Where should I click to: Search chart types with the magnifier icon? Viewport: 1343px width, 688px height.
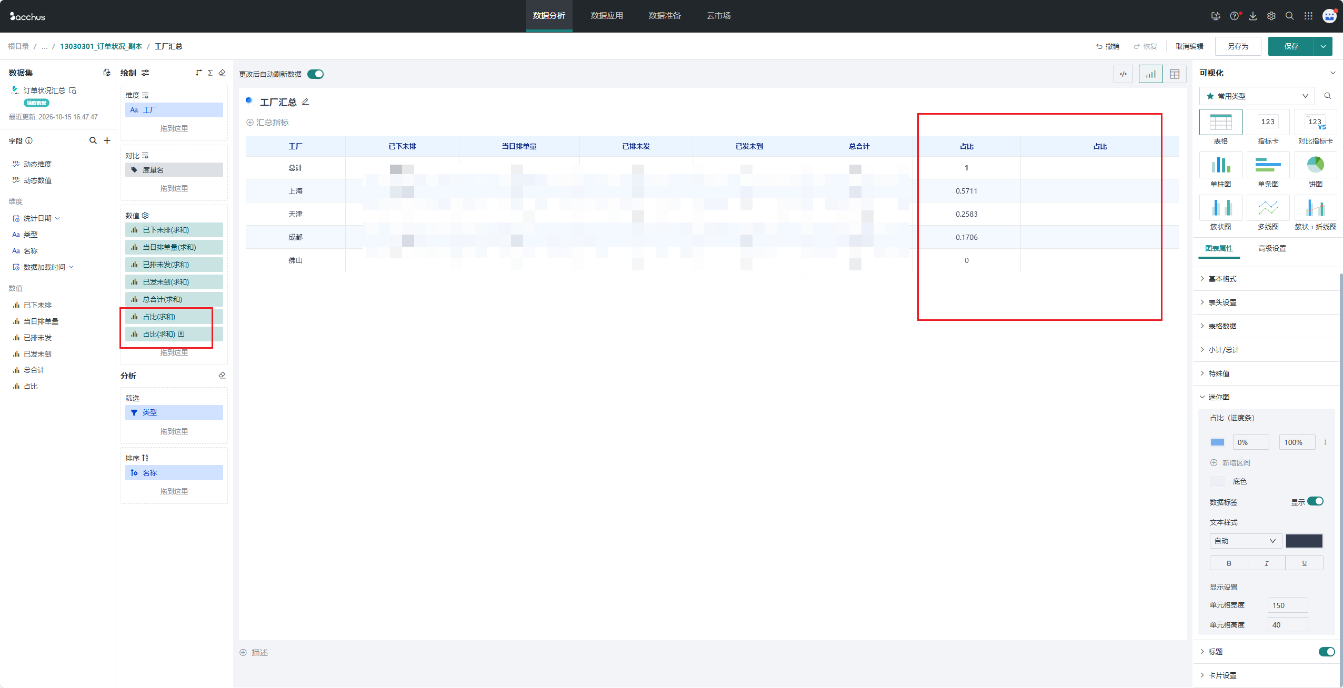pos(1328,96)
